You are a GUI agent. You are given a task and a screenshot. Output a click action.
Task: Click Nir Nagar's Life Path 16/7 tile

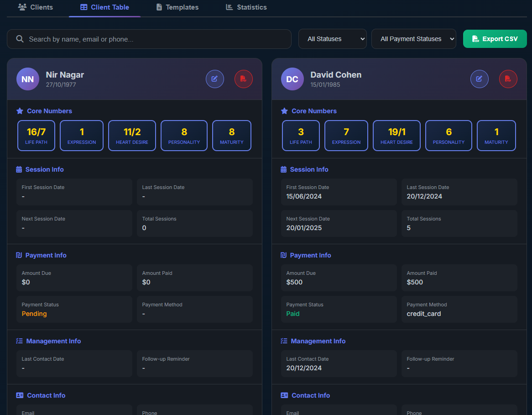tap(36, 136)
